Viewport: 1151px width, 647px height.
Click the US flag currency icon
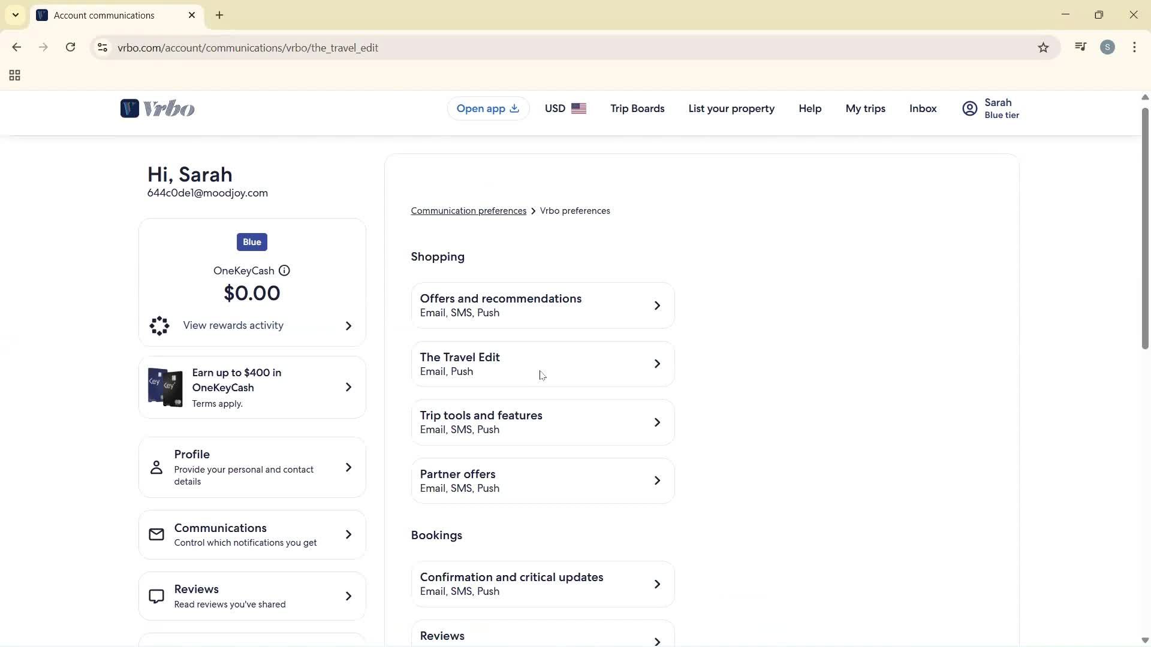(x=578, y=108)
